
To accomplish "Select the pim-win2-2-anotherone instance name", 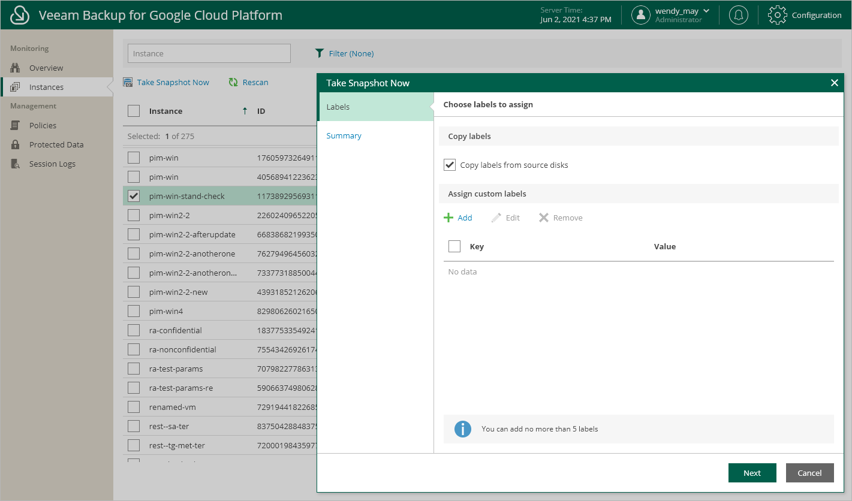I will pos(192,253).
